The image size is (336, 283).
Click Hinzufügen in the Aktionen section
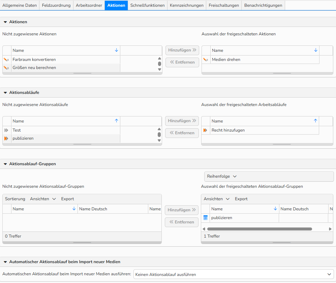click(182, 50)
